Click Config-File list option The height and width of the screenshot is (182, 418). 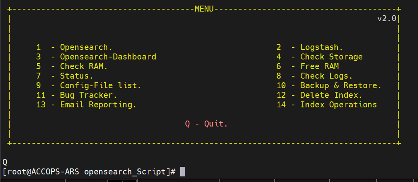tap(88, 85)
